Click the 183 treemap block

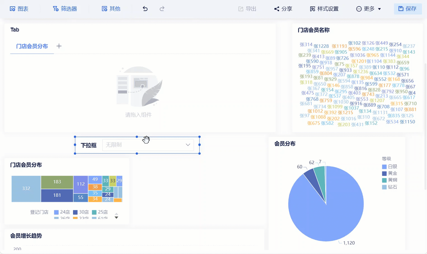tap(57, 182)
